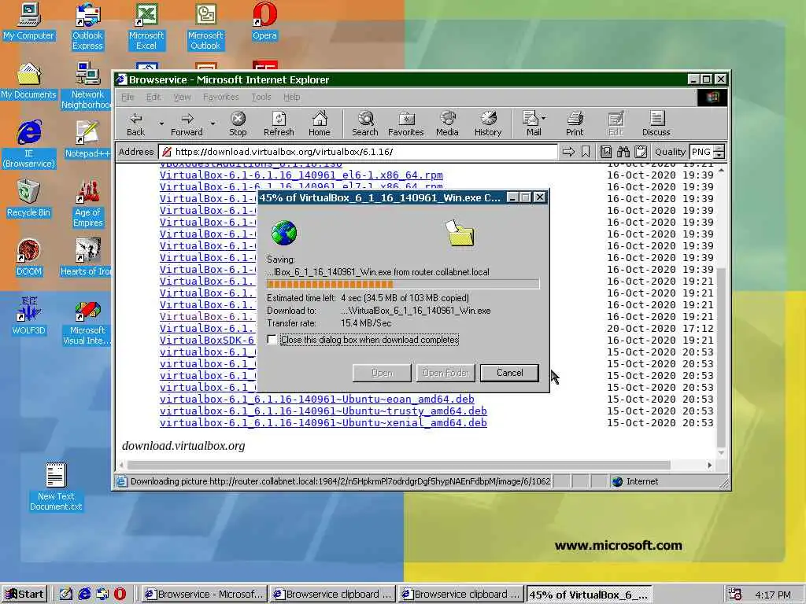Open the Media toolbar button

click(447, 123)
